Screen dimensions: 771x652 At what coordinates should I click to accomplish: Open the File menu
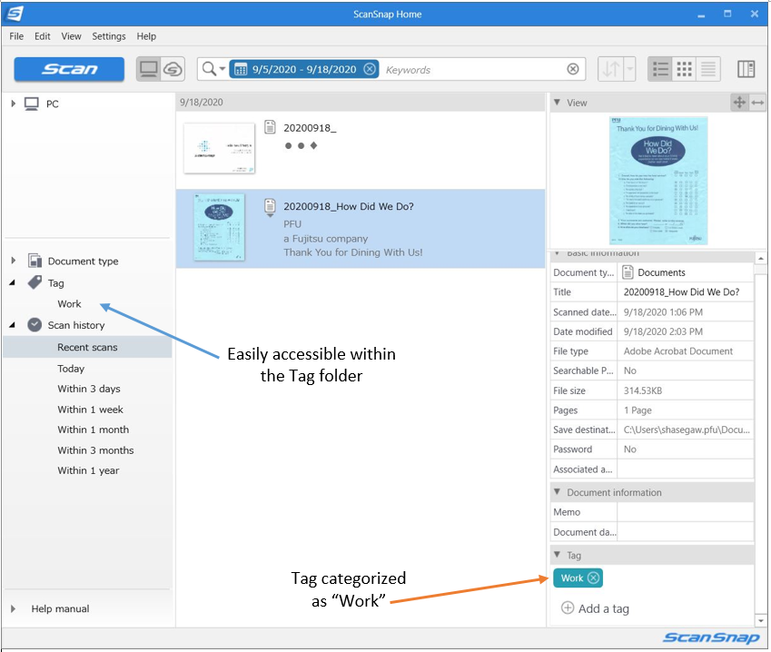[x=16, y=36]
